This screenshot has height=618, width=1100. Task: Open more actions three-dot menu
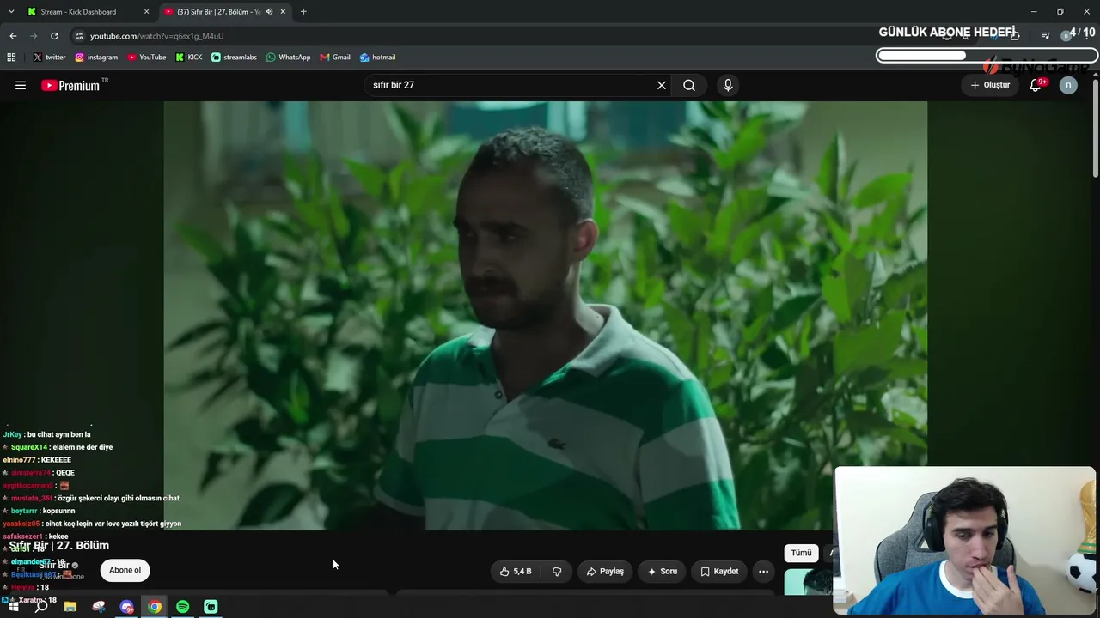[763, 571]
